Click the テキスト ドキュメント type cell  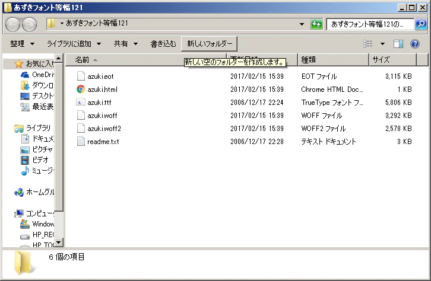328,142
